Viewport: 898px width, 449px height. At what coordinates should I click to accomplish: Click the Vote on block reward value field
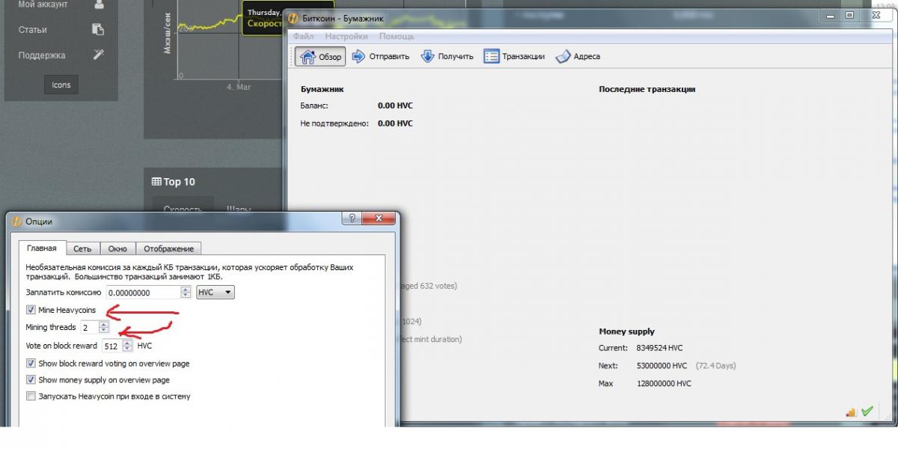pos(112,346)
